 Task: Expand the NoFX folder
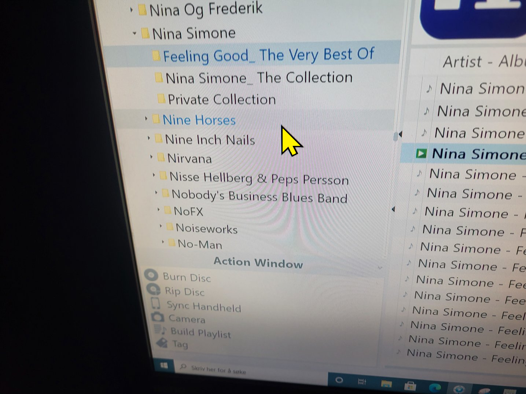(158, 209)
